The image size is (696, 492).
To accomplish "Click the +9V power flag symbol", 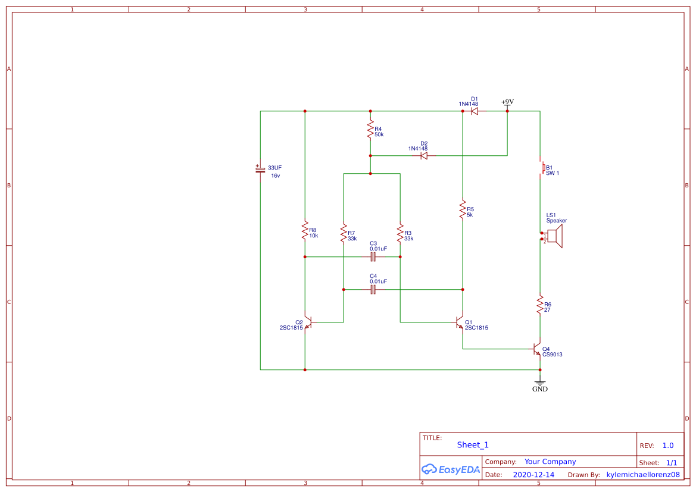I will point(507,105).
